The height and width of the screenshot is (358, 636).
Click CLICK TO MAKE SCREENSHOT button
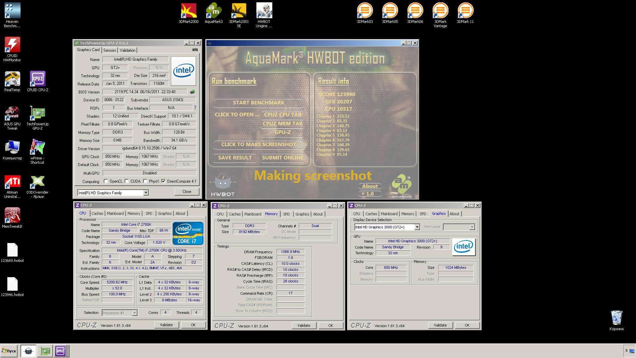258,145
